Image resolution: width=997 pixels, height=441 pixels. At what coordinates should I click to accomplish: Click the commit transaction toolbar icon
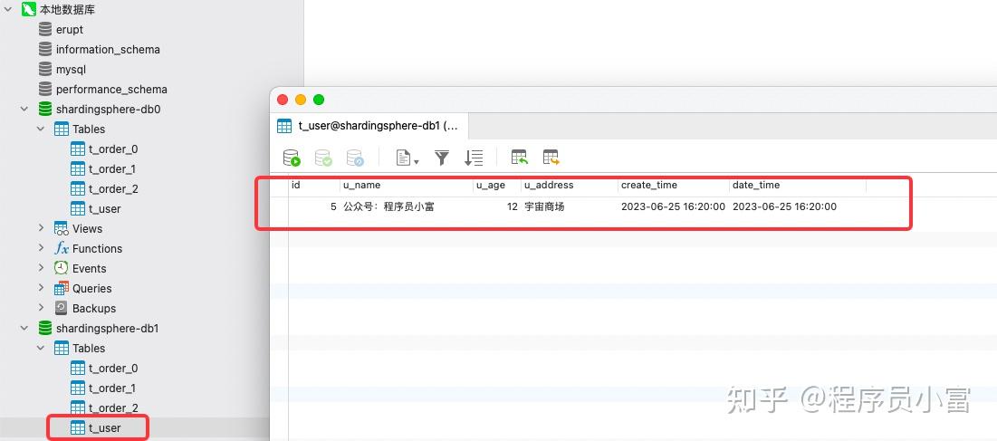click(x=323, y=158)
